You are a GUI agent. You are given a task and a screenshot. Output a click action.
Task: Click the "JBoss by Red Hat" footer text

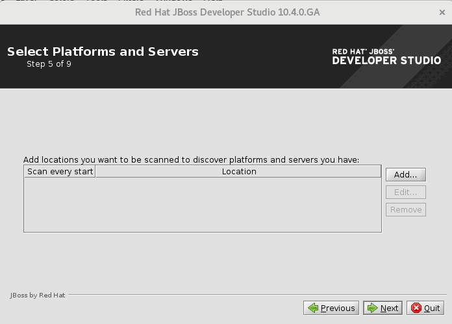(38, 295)
